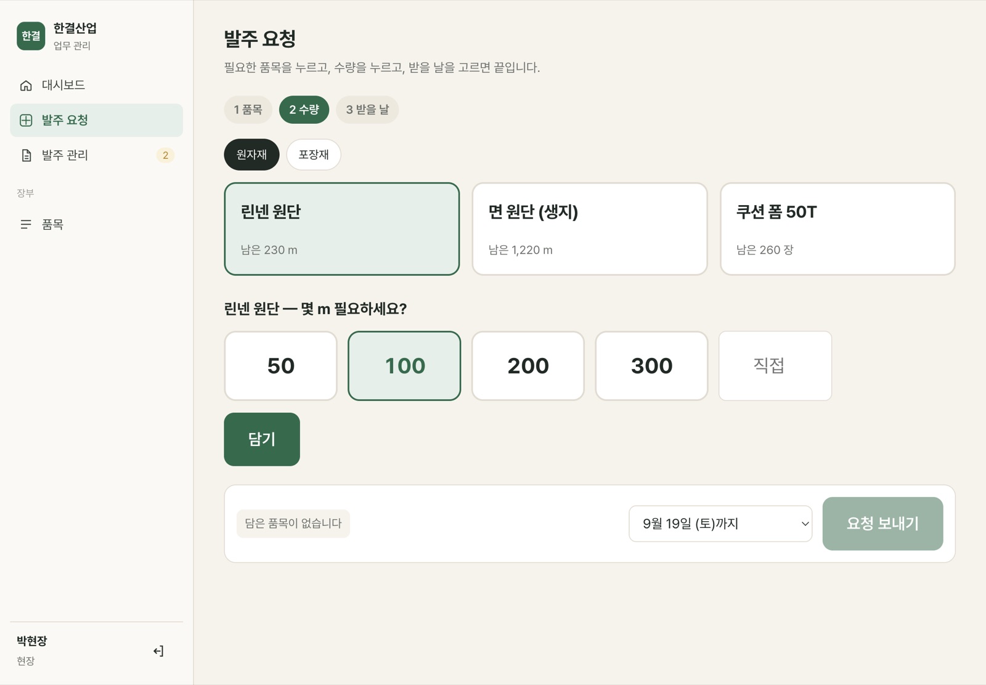
Task: Click the 박현장 user name
Action: (x=32, y=641)
